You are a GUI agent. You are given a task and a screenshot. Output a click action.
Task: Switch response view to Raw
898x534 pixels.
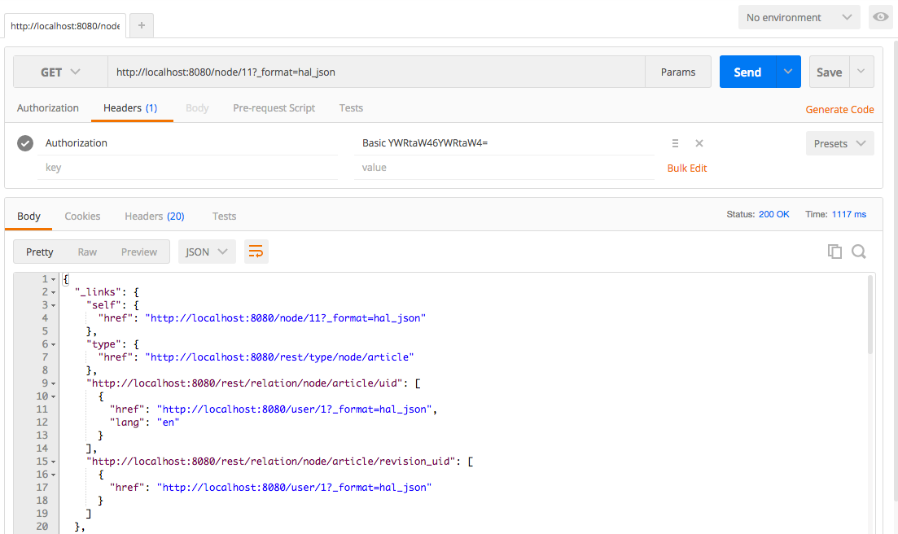87,252
